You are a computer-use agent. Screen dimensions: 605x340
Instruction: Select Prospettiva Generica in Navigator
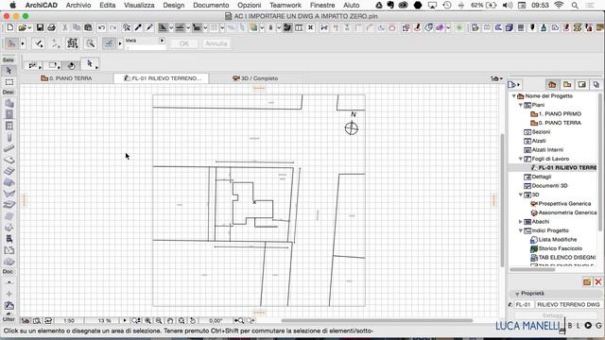click(x=561, y=204)
